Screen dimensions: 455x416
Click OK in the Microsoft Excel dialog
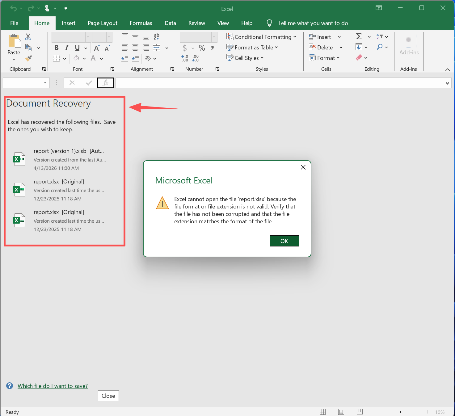point(284,241)
